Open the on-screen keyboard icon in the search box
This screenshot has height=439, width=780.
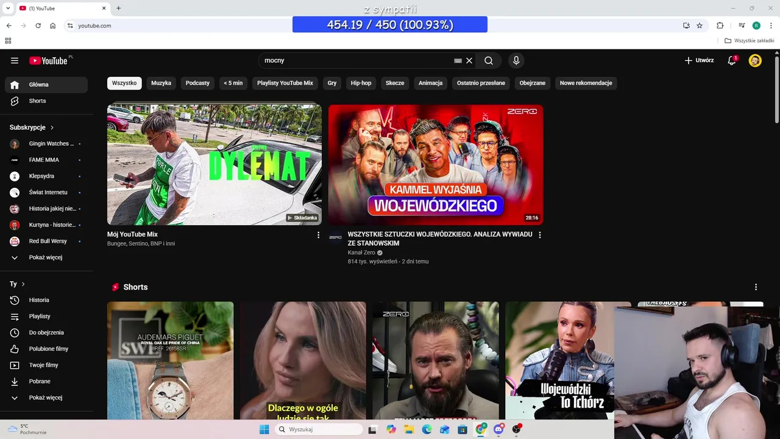pyautogui.click(x=458, y=60)
